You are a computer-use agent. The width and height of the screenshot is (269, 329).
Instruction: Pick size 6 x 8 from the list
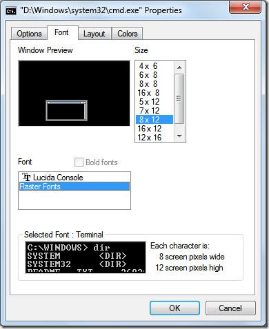point(155,75)
